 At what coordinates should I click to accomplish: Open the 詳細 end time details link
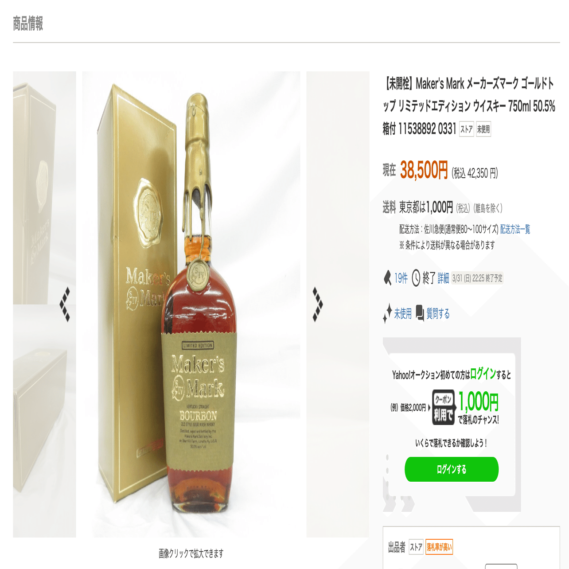[x=444, y=278]
